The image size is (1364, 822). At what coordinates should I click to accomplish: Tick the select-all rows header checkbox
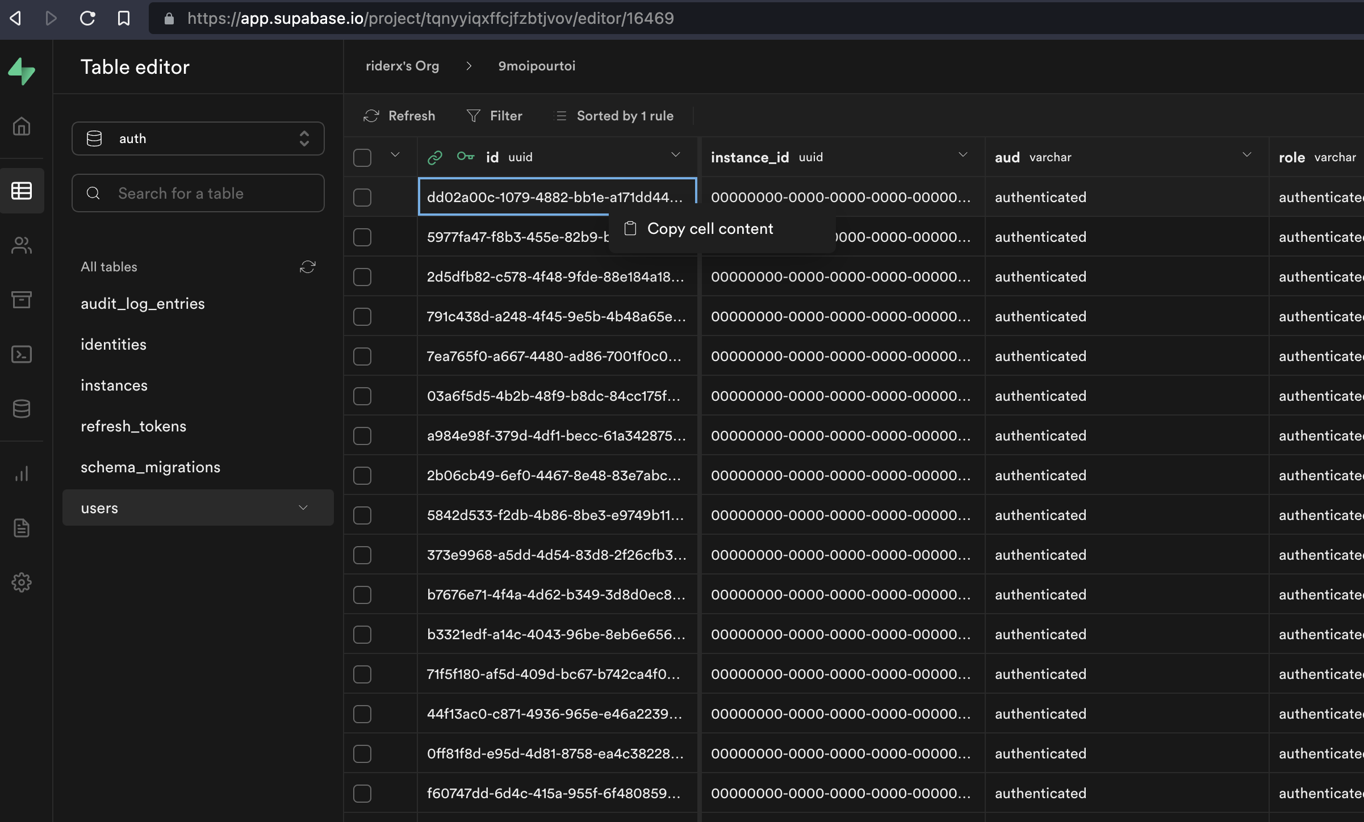(x=362, y=157)
